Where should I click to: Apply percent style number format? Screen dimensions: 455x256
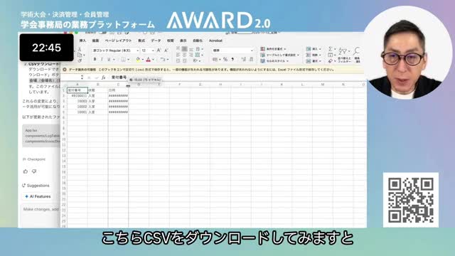click(225, 60)
